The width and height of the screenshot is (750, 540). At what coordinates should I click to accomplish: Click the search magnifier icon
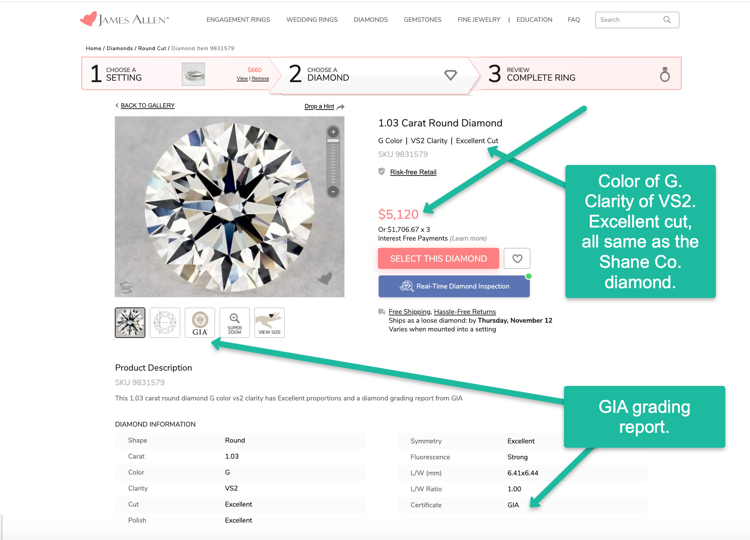point(667,20)
